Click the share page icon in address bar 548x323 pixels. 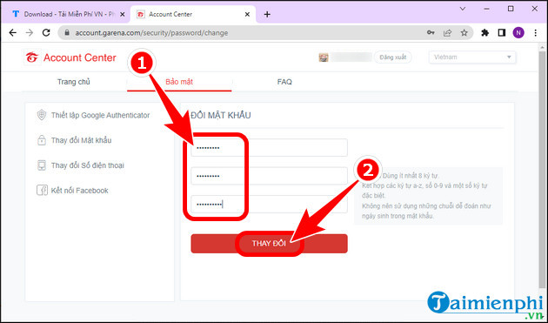[447, 33]
